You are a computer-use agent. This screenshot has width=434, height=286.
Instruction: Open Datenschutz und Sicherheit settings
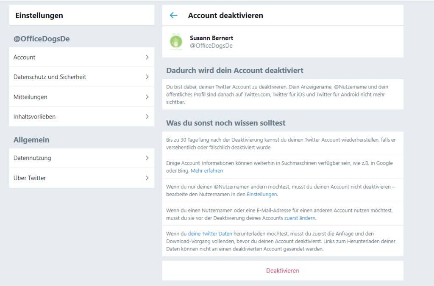(82, 77)
